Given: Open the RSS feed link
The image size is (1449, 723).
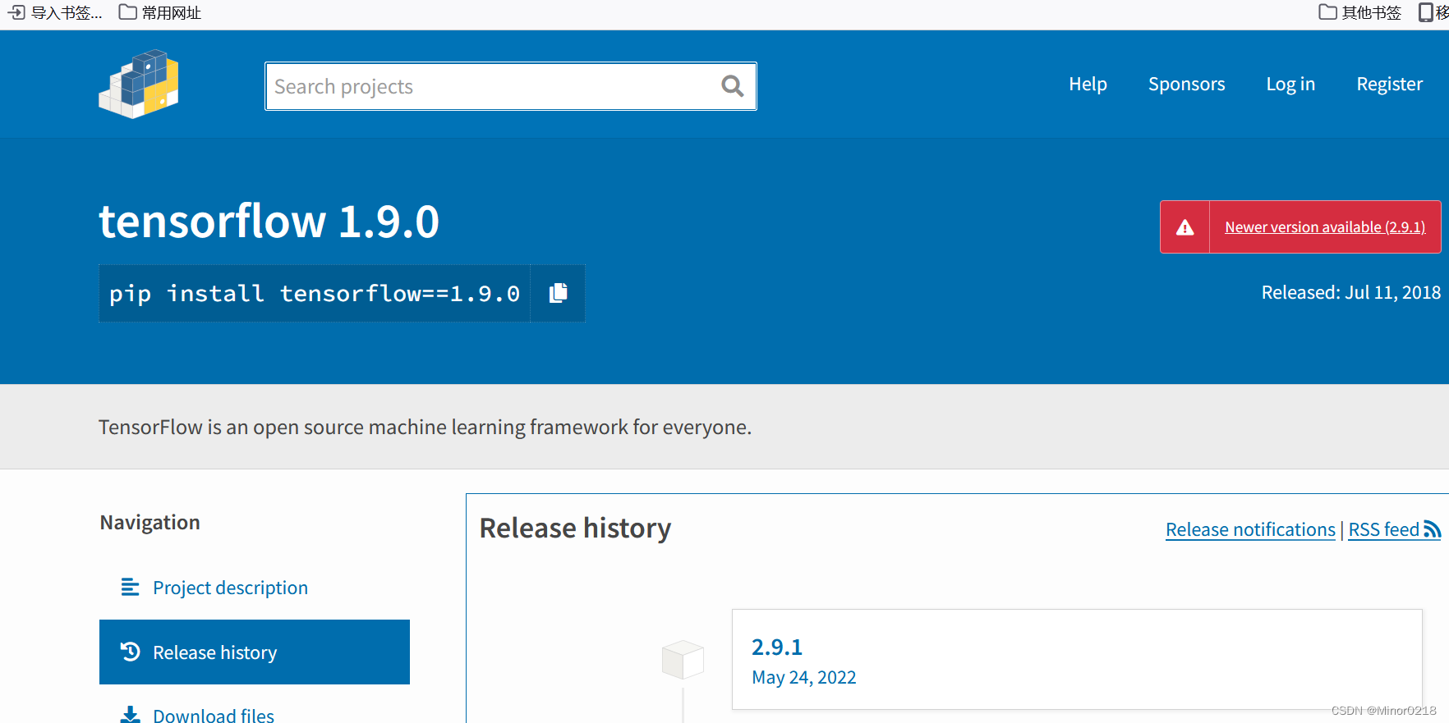Looking at the screenshot, I should (x=1394, y=530).
